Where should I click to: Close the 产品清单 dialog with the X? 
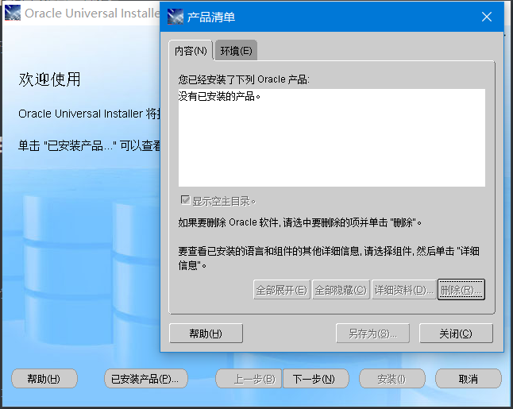tap(487, 17)
